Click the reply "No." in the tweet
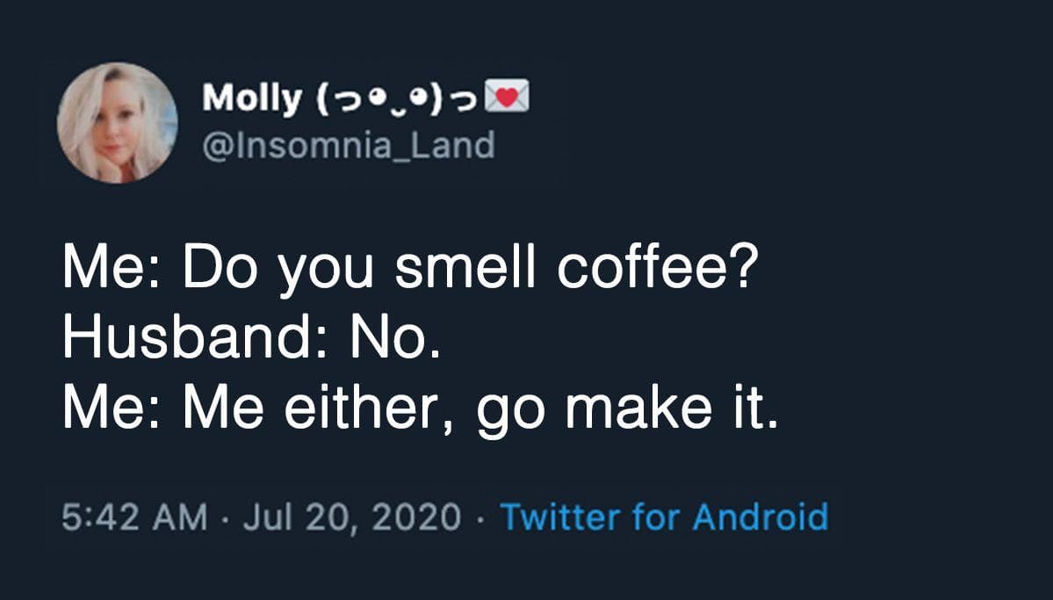 tap(394, 338)
